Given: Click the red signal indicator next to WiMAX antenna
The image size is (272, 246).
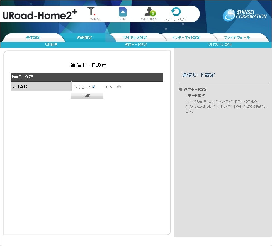Looking at the screenshot, I should (94, 14).
